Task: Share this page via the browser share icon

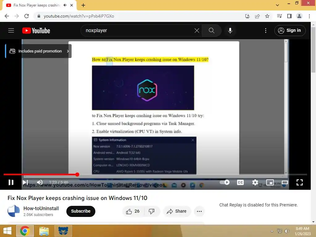Action: pyautogui.click(x=257, y=16)
